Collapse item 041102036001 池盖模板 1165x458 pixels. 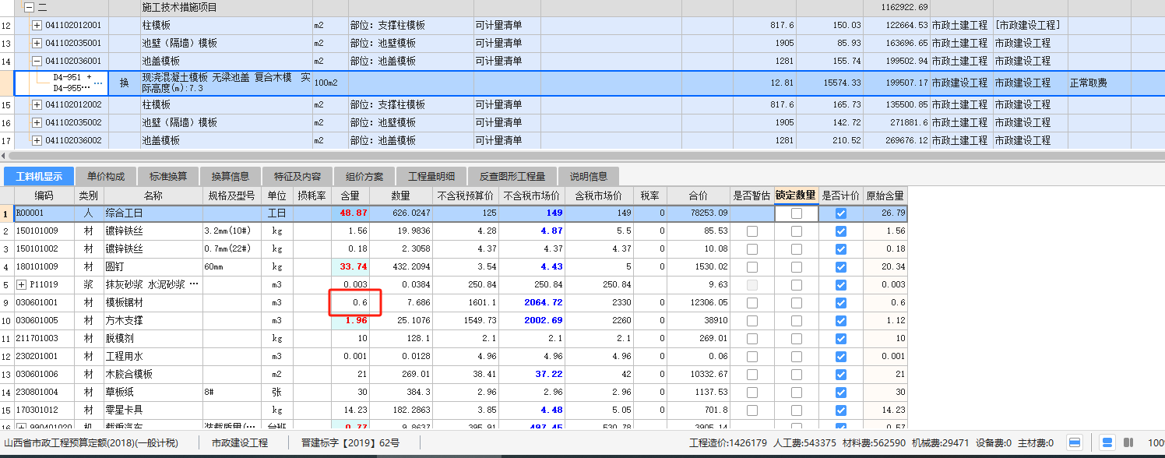(37, 61)
